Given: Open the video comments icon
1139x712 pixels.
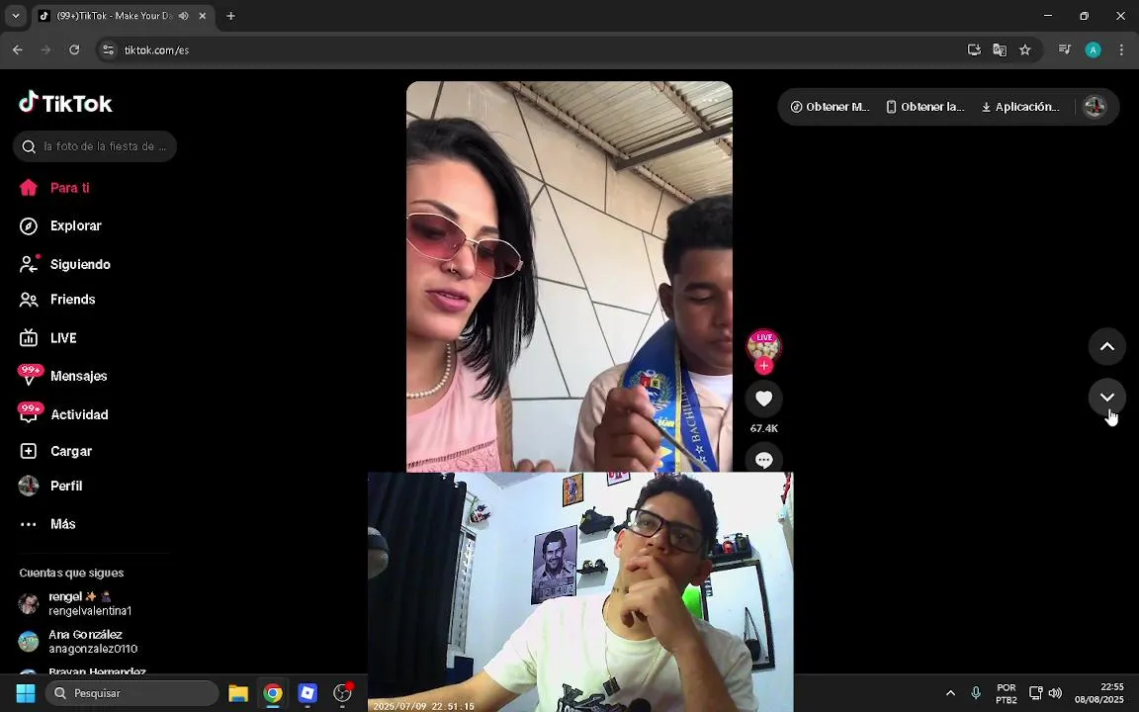Looking at the screenshot, I should point(763,459).
